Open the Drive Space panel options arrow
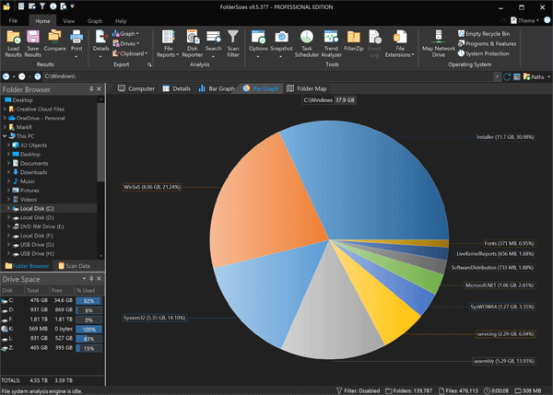Image resolution: width=553 pixels, height=395 pixels. 84,279
